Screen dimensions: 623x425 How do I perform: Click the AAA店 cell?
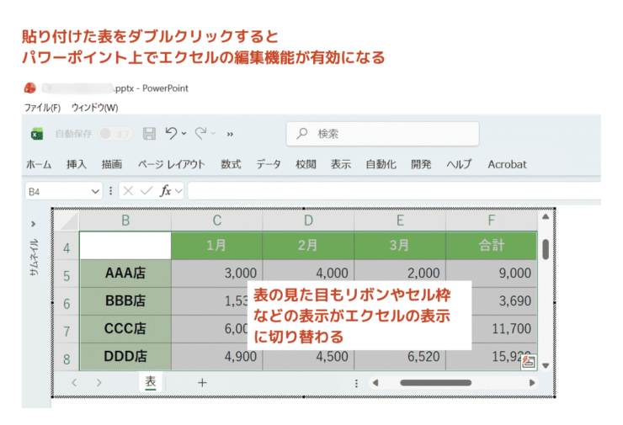[125, 274]
